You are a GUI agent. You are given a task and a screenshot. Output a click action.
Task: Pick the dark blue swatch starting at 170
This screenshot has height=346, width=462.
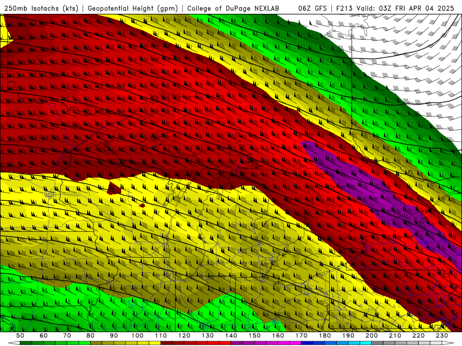307,343
